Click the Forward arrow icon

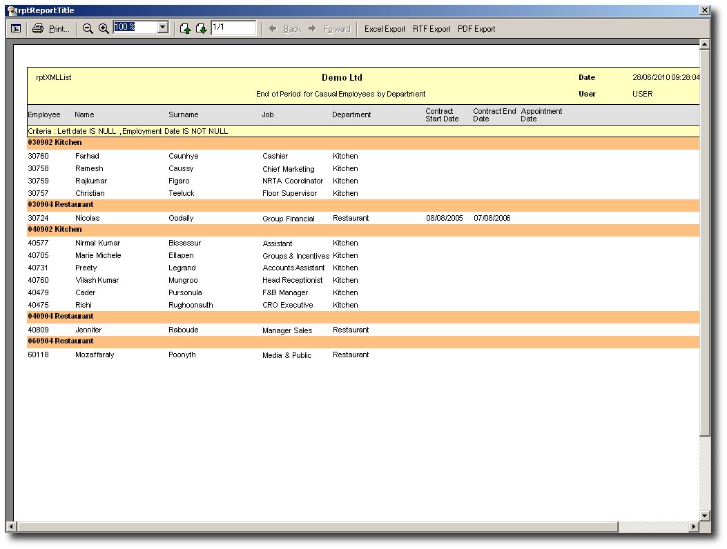(x=312, y=29)
